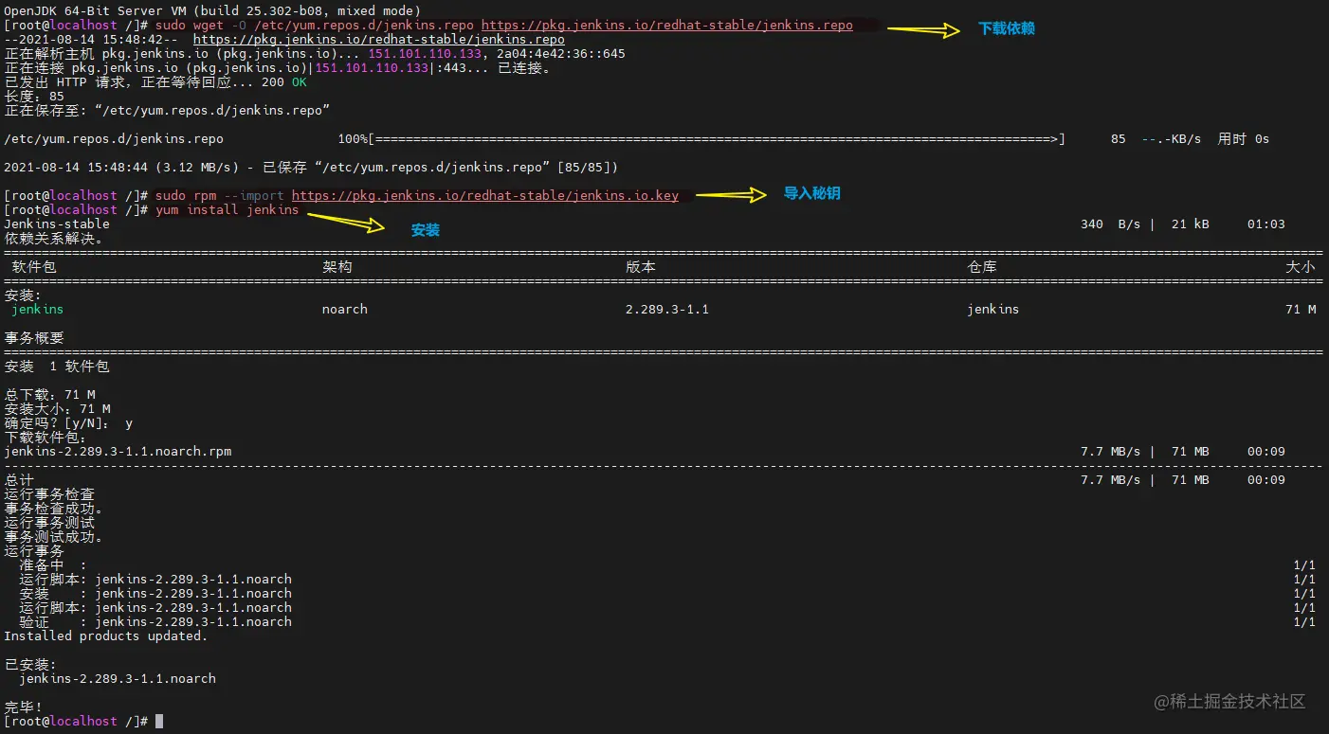
Task: Click the cursor at the last shell prompt
Action: [159, 722]
